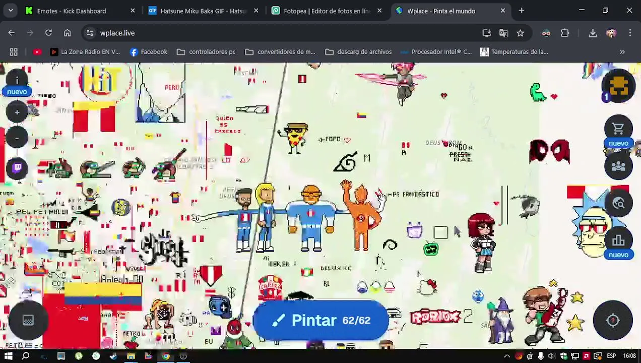Click the wplace.live address bar

coord(282,33)
